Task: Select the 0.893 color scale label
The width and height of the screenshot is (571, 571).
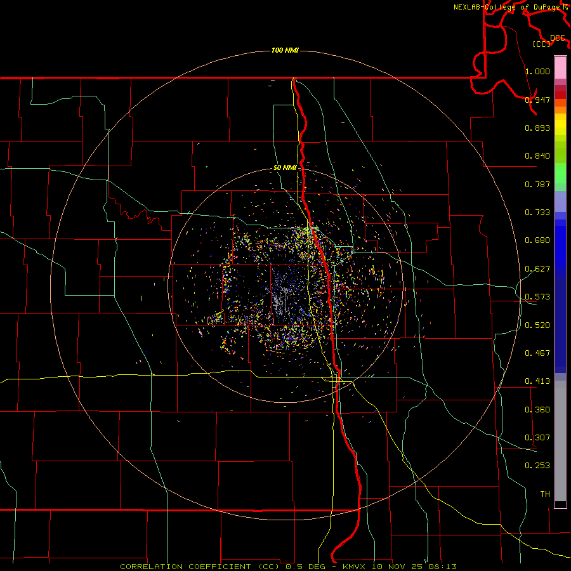Action: click(x=537, y=128)
